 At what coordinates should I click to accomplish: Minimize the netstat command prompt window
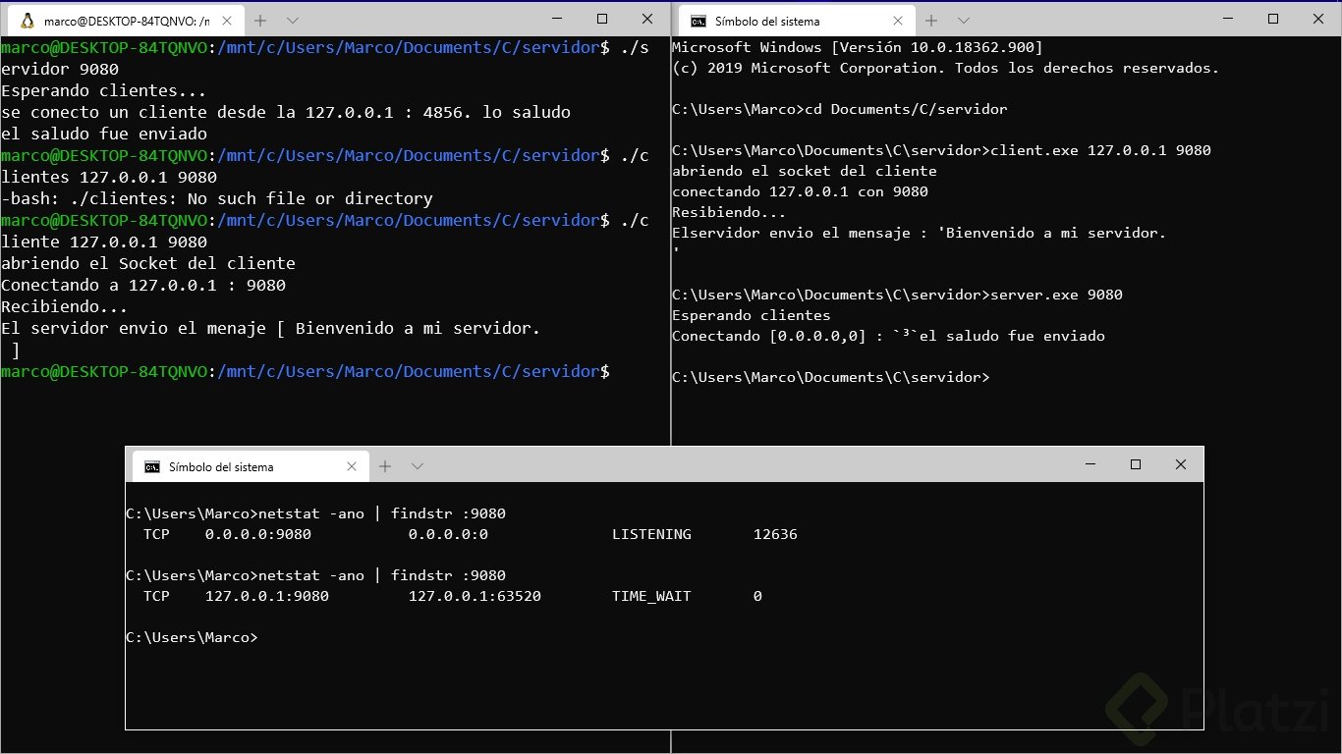[1090, 464]
